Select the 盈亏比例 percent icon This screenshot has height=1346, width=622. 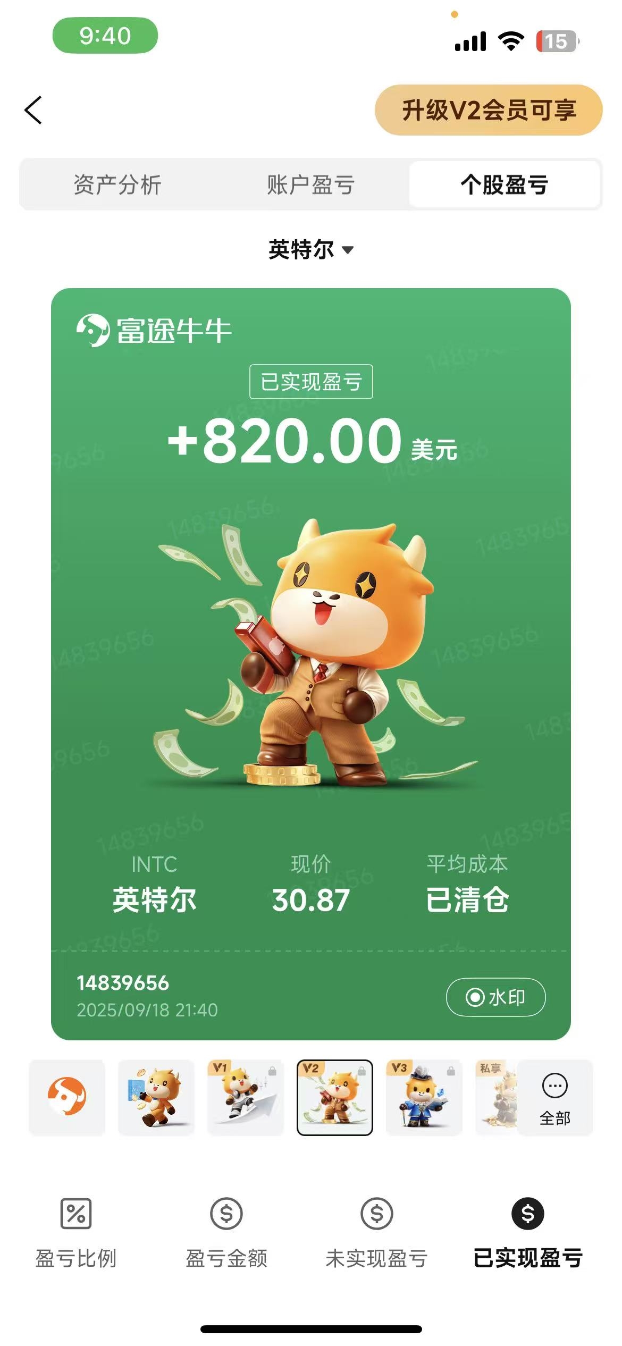(76, 1214)
